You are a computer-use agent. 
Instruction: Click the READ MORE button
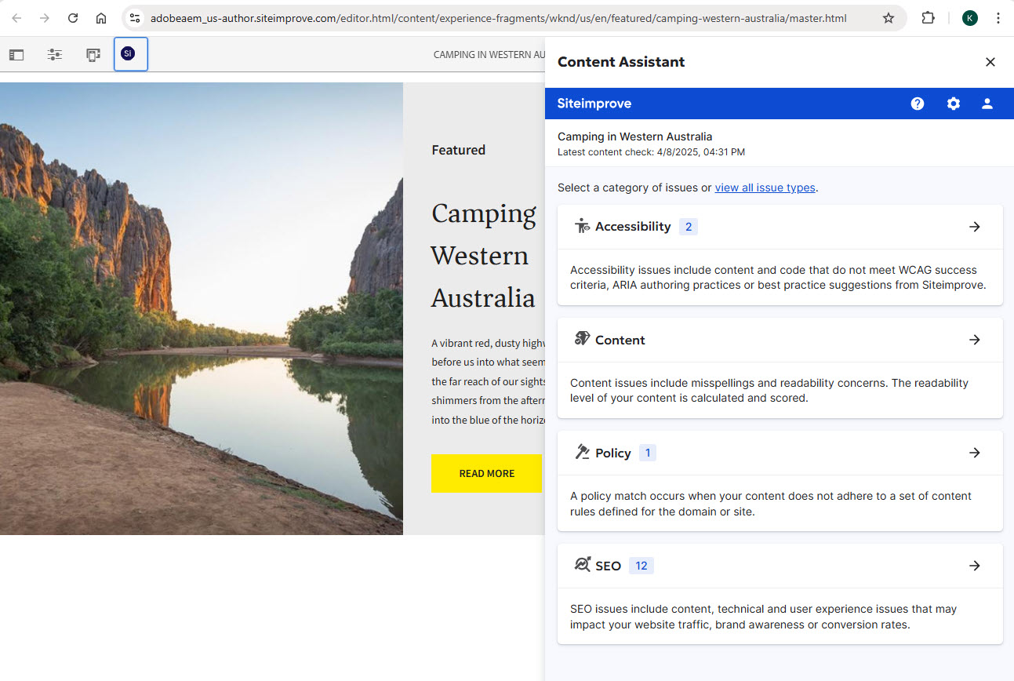click(486, 473)
